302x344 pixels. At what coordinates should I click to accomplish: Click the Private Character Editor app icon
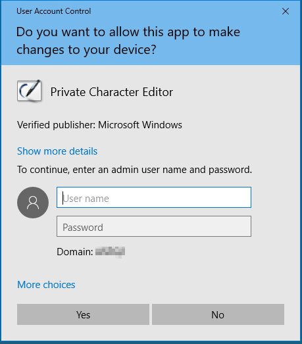point(30,91)
